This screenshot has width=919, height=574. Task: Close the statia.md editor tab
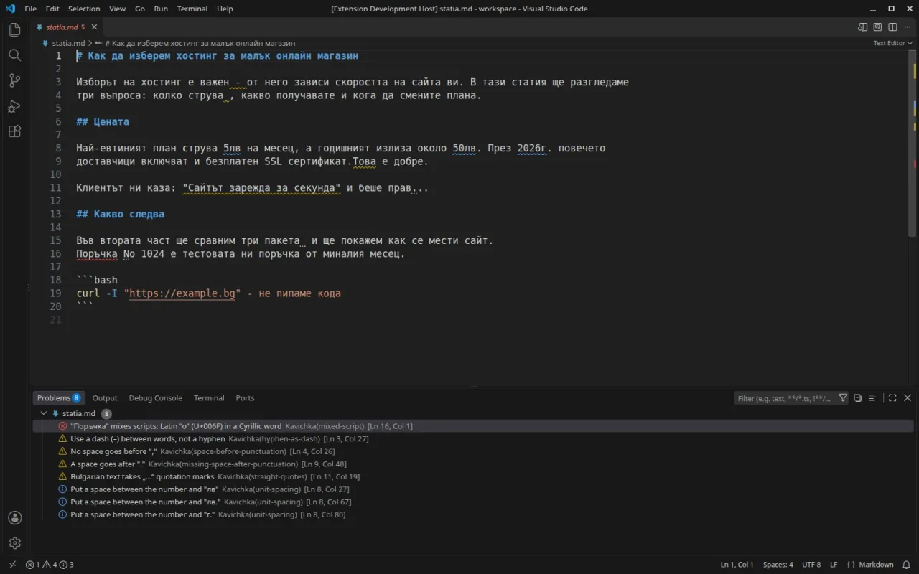point(95,27)
